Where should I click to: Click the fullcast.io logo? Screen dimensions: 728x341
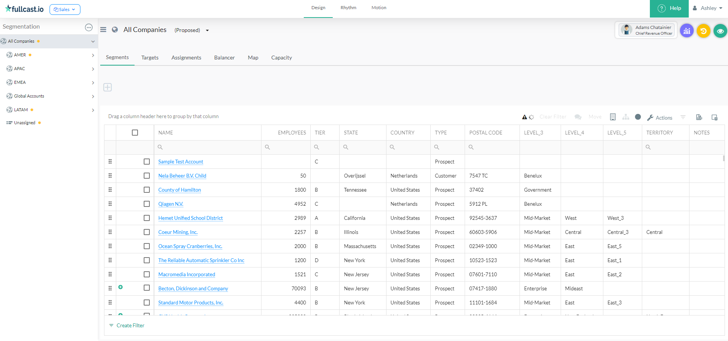click(x=24, y=9)
